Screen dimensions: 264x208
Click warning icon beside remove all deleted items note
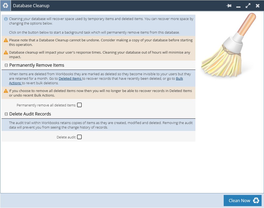6,91
